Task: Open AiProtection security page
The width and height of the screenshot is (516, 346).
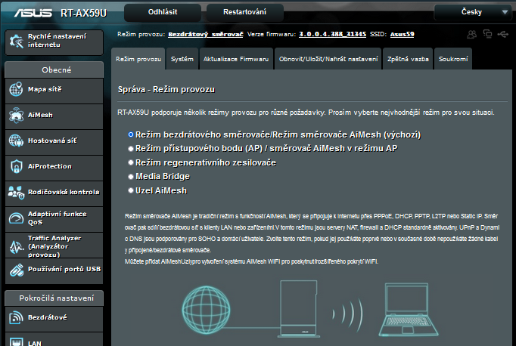Action: [51, 166]
